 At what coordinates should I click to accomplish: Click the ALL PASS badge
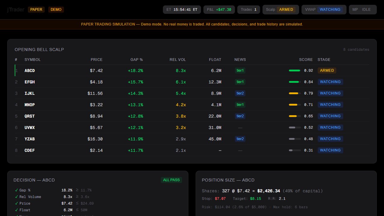(171, 180)
